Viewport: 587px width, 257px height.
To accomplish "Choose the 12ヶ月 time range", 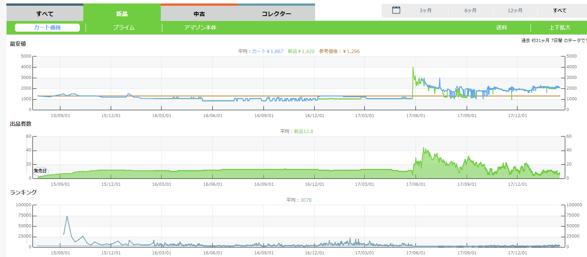I will coord(515,11).
